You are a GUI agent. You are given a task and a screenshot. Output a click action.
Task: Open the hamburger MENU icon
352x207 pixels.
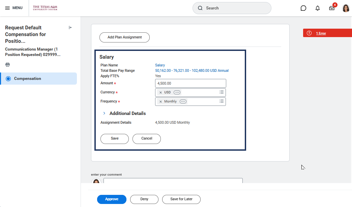tap(7, 8)
